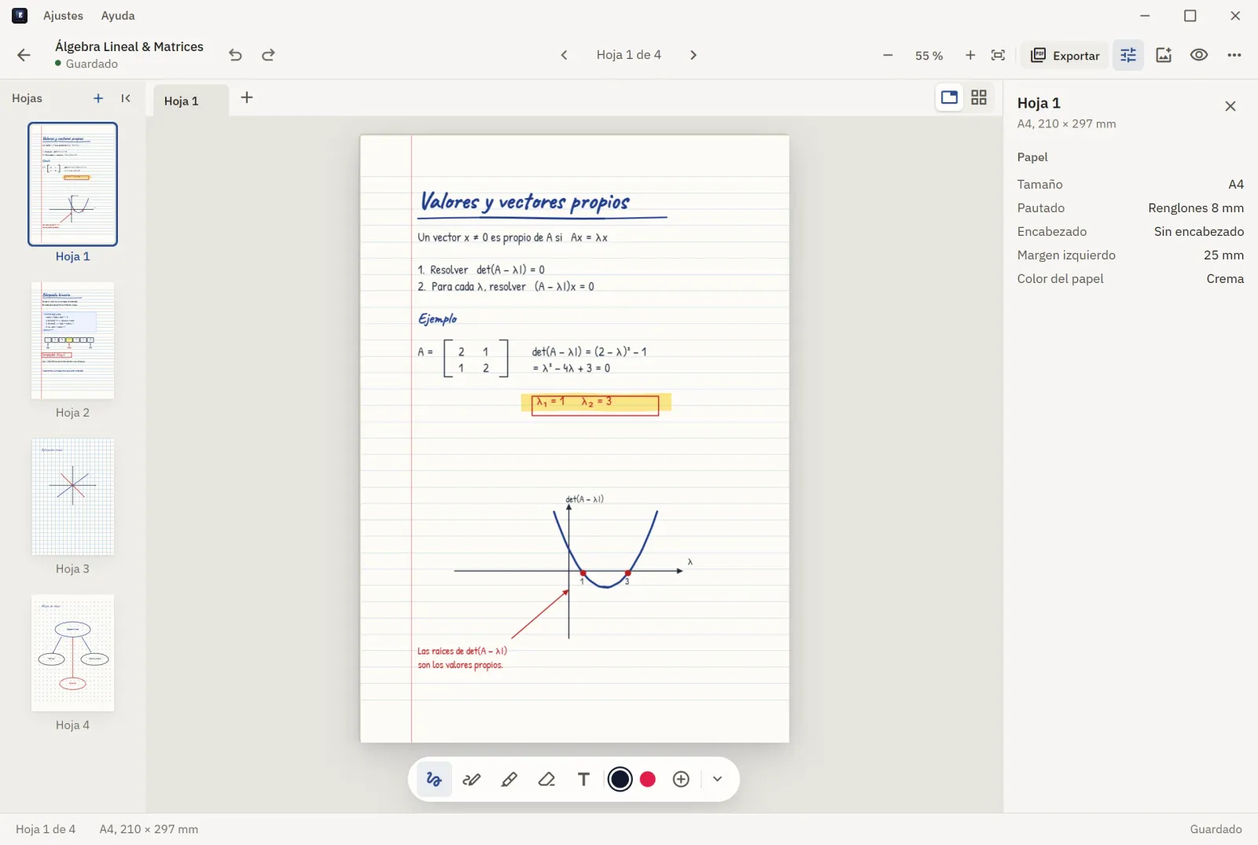Go to the next sheet
1258x845 pixels.
[693, 55]
